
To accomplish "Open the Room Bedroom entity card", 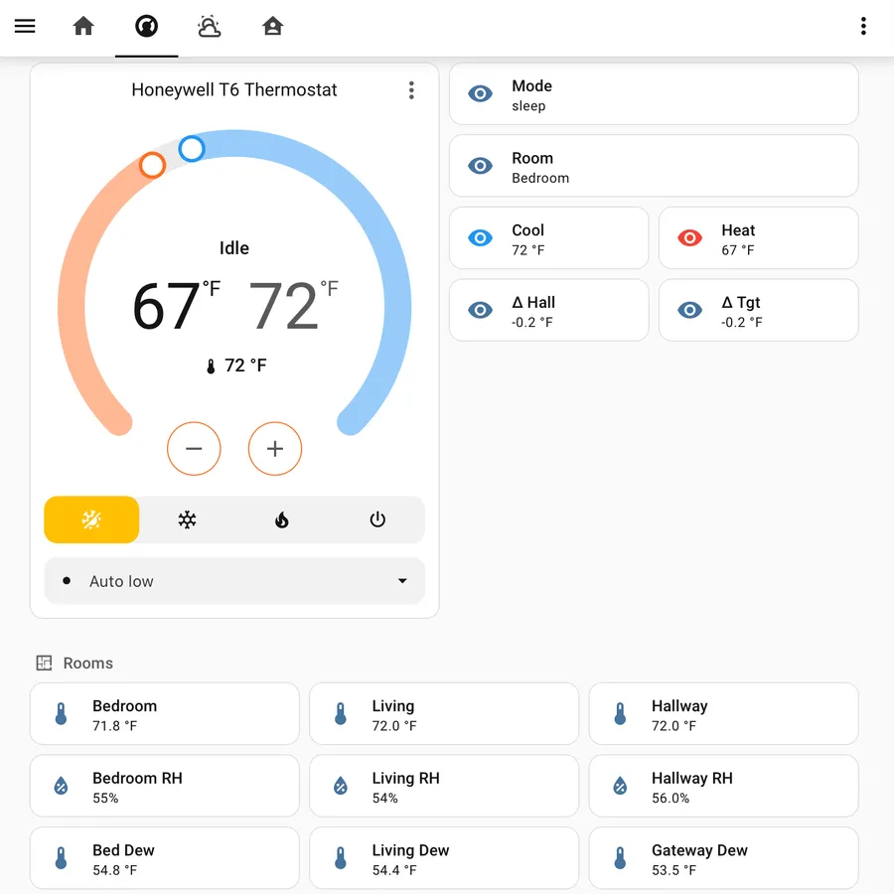I will [654, 166].
